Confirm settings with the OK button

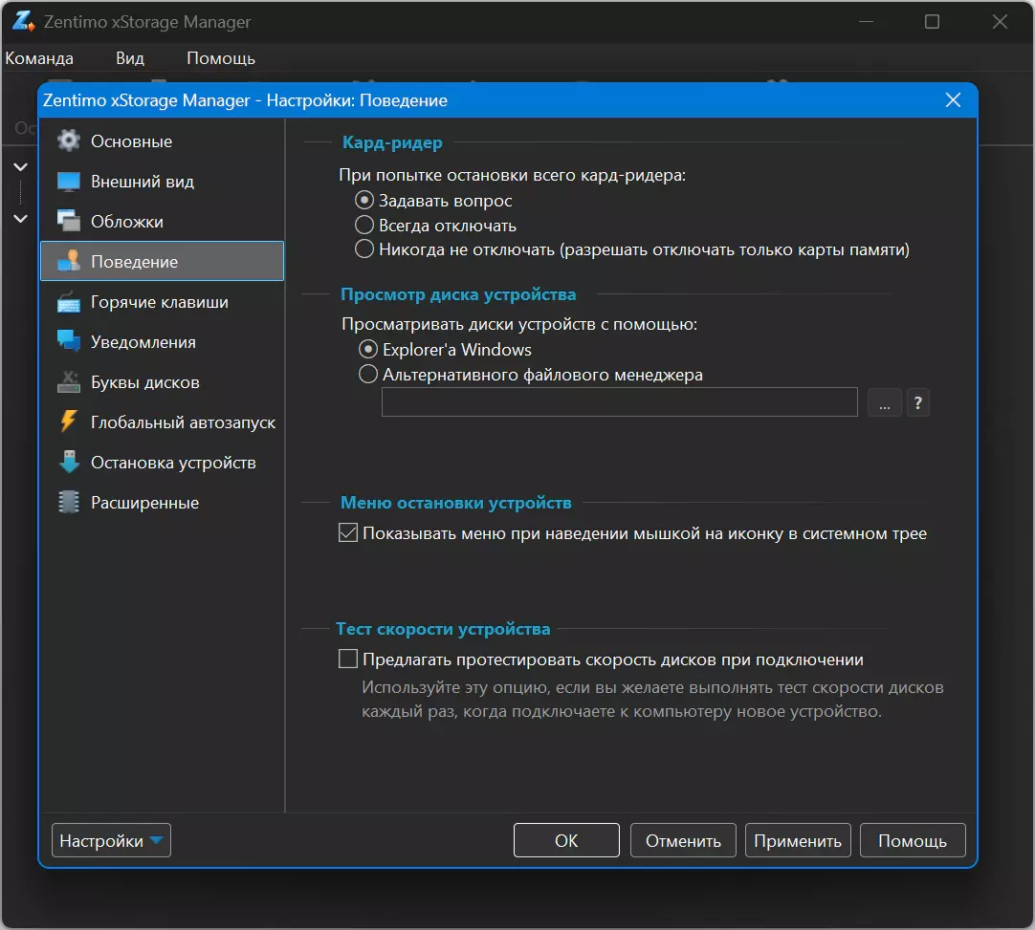566,840
